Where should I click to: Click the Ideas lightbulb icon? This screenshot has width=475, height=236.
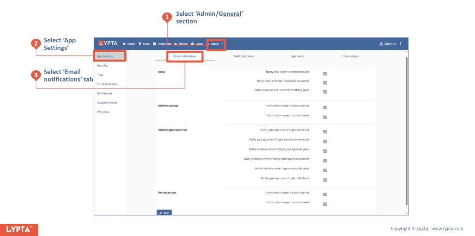point(140,44)
